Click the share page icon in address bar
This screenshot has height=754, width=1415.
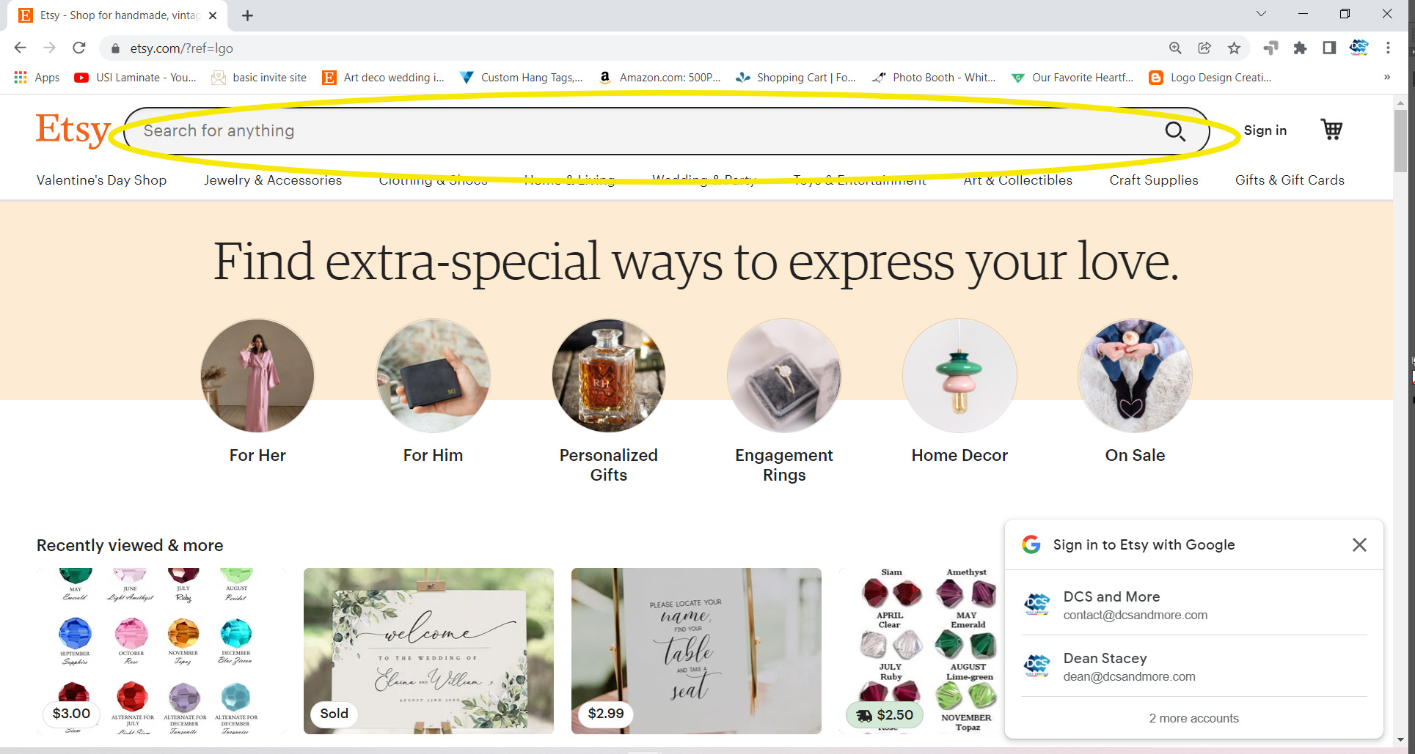click(1204, 48)
